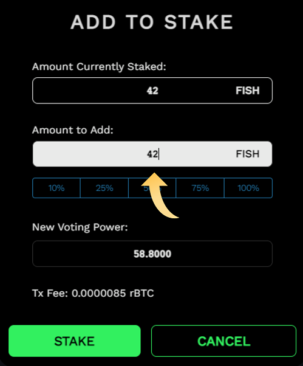This screenshot has height=366, width=303.
Task: Click FISH unit in Amount to Add field
Action: 248,154
